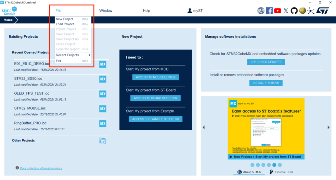Image resolution: width=336 pixels, height=180 pixels.
Task: Click ACCESS TO BOARD SELECTOR button
Action: click(x=155, y=98)
